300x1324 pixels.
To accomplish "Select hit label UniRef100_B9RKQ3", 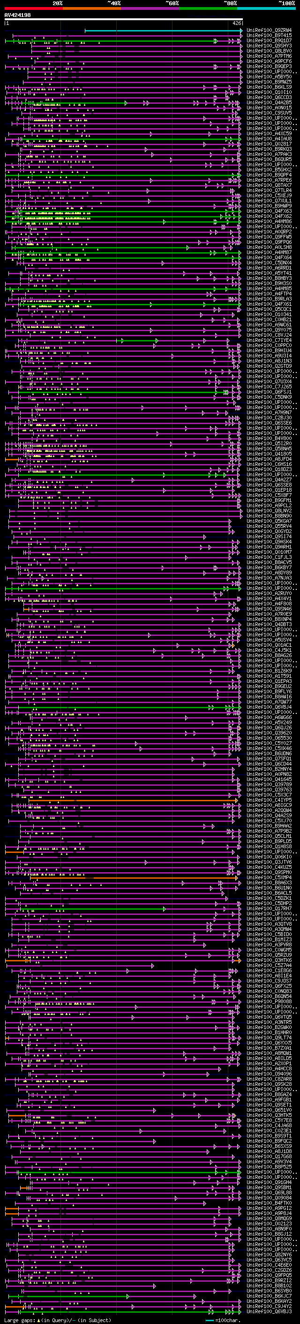I will click(269, 149).
